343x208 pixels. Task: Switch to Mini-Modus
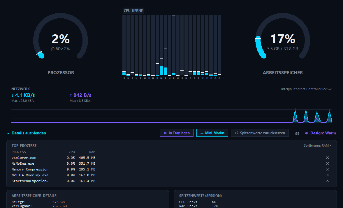(x=212, y=133)
